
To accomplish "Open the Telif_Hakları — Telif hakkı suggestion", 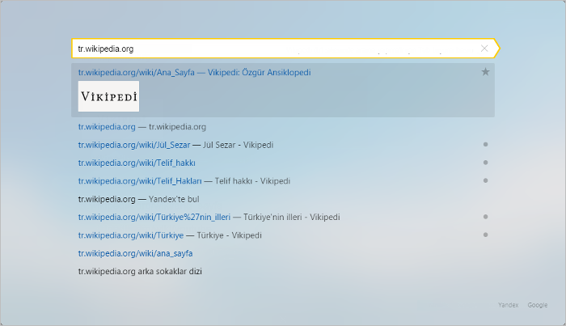I will (184, 181).
